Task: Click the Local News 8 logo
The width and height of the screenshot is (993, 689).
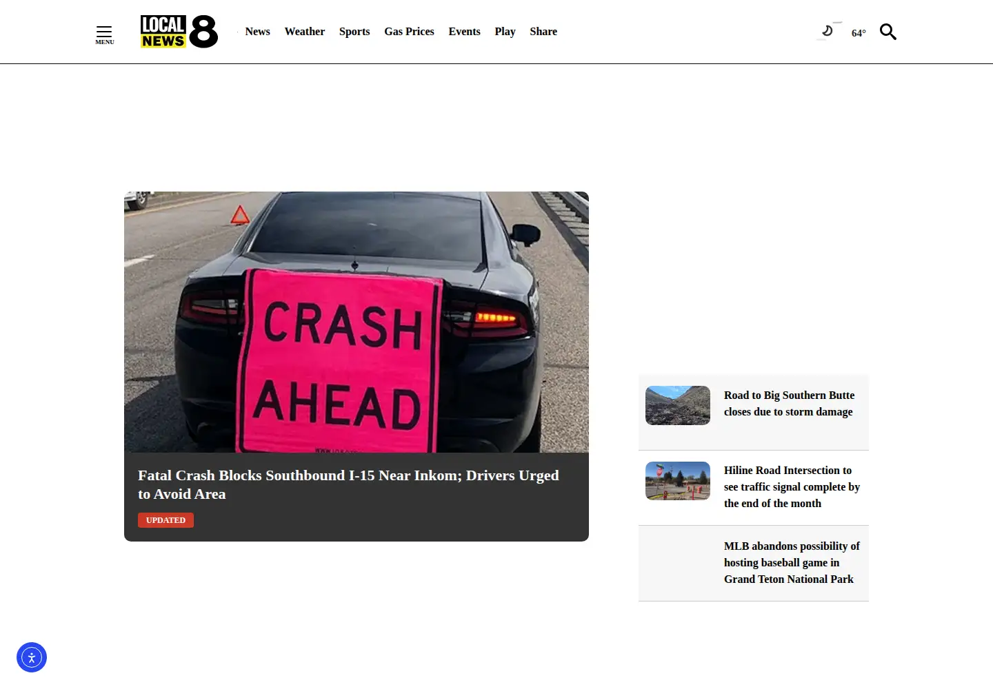Action: 179,32
